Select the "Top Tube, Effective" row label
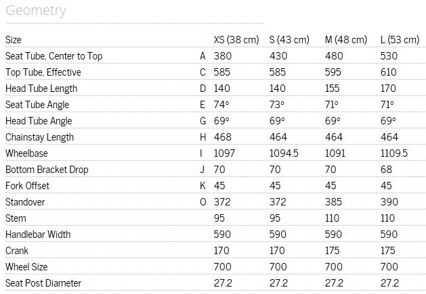Viewport: 426px width, 294px height. (43, 72)
